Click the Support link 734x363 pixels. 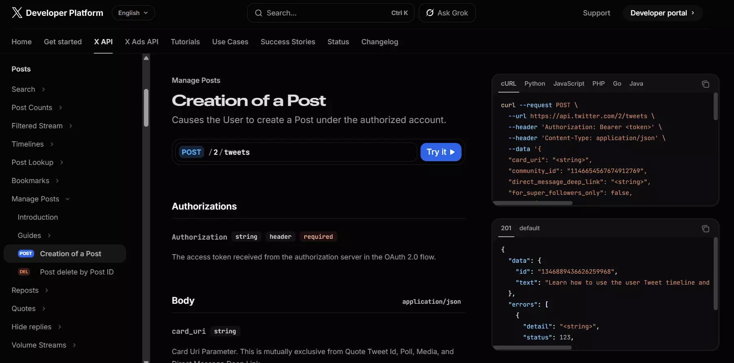[597, 13]
